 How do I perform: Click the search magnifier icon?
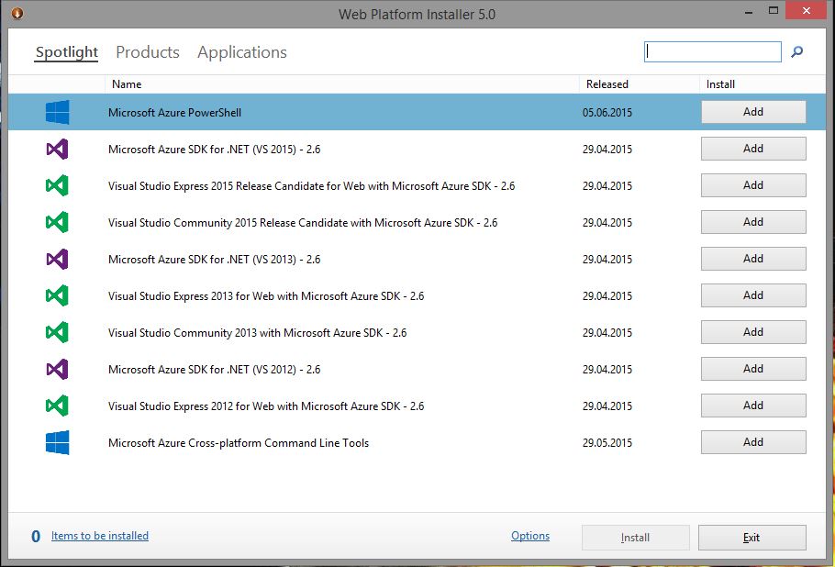coord(797,51)
